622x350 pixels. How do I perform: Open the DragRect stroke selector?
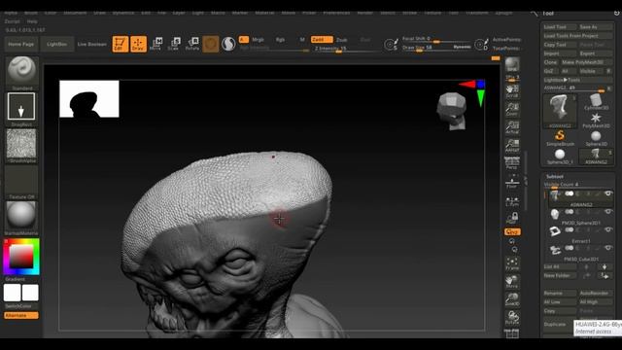[21, 110]
